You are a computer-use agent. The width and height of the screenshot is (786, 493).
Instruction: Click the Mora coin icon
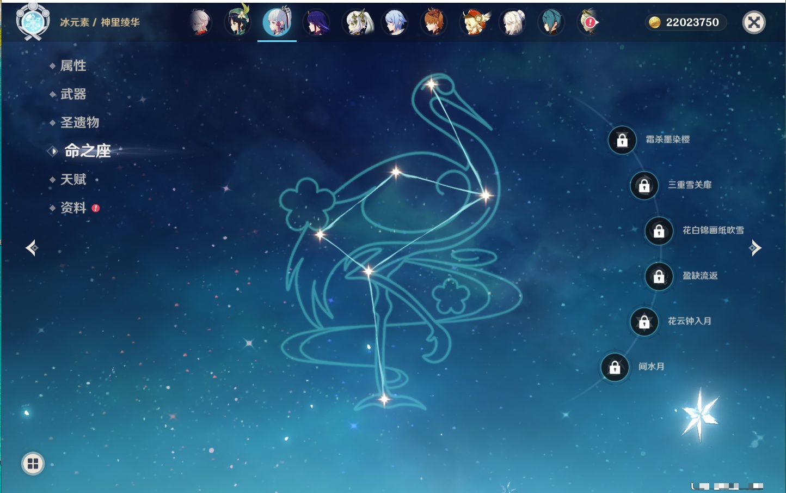[654, 22]
